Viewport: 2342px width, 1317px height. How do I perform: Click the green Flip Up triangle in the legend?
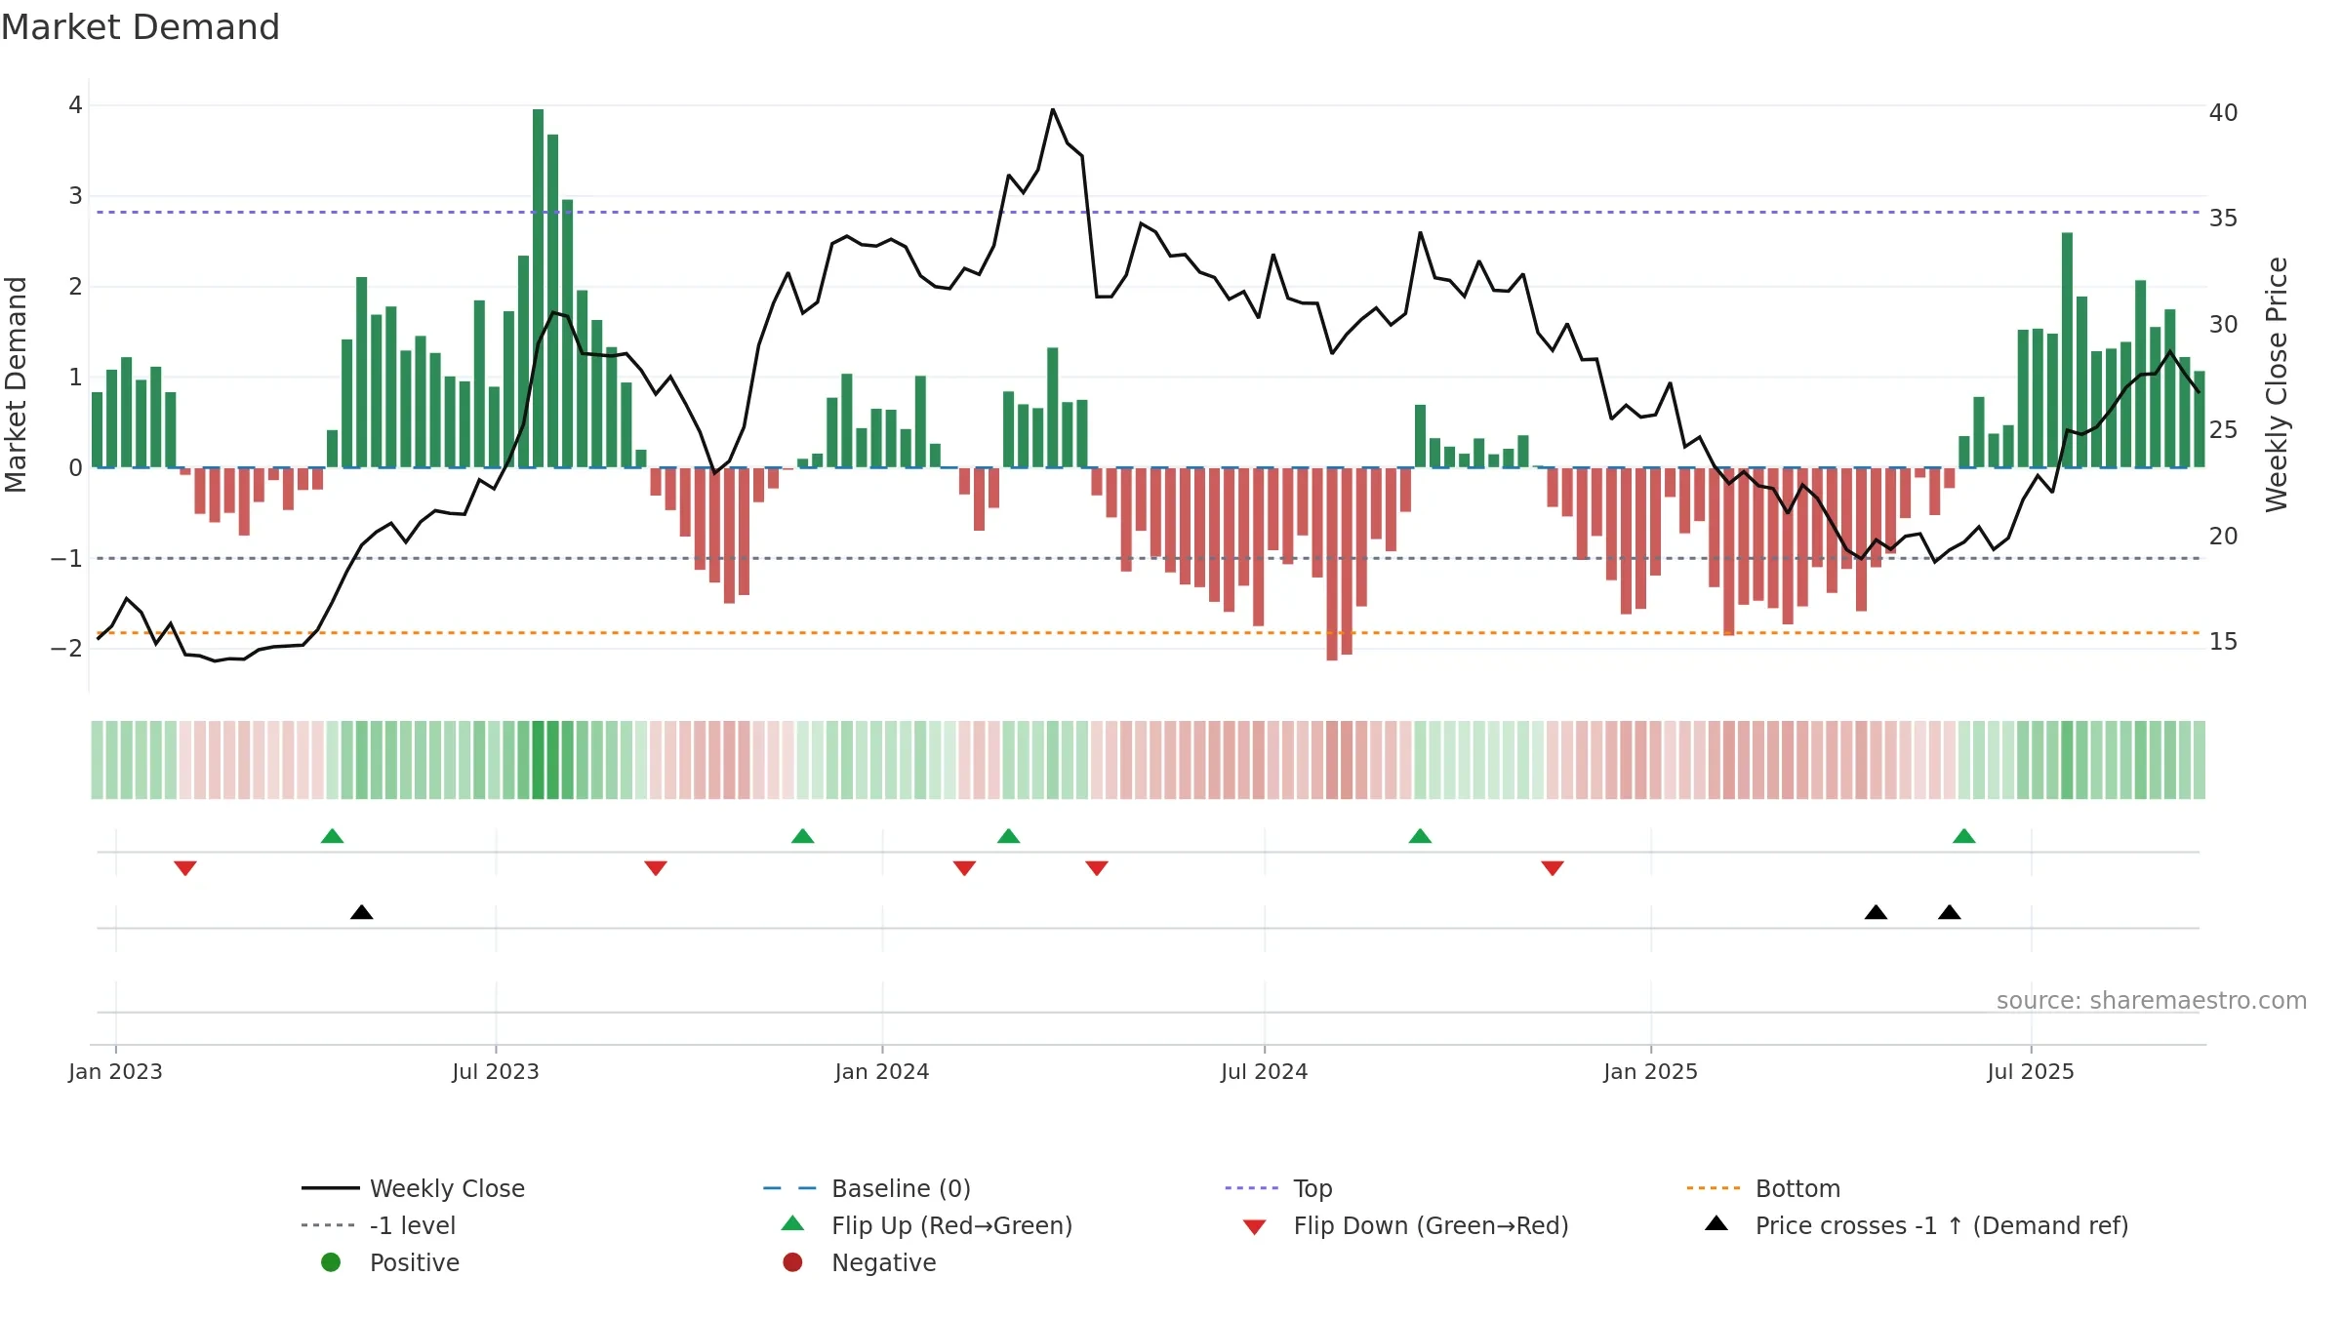pyautogui.click(x=793, y=1223)
